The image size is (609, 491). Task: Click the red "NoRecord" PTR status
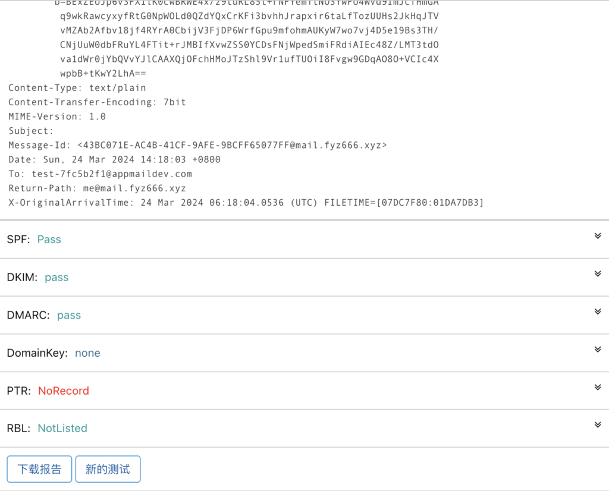64,391
